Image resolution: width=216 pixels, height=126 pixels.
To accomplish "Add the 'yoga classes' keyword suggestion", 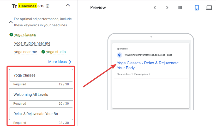I will [25, 35].
